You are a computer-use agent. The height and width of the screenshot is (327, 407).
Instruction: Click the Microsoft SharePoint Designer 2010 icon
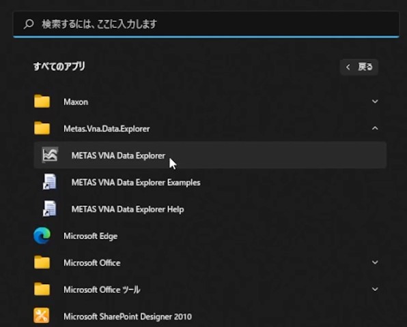click(42, 315)
